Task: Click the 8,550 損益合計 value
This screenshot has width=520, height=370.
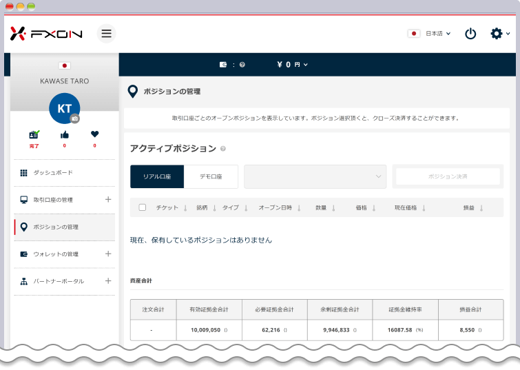Action: 467,330
